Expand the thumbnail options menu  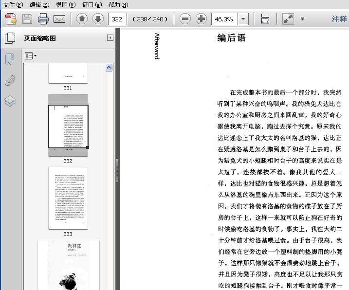tap(31, 56)
